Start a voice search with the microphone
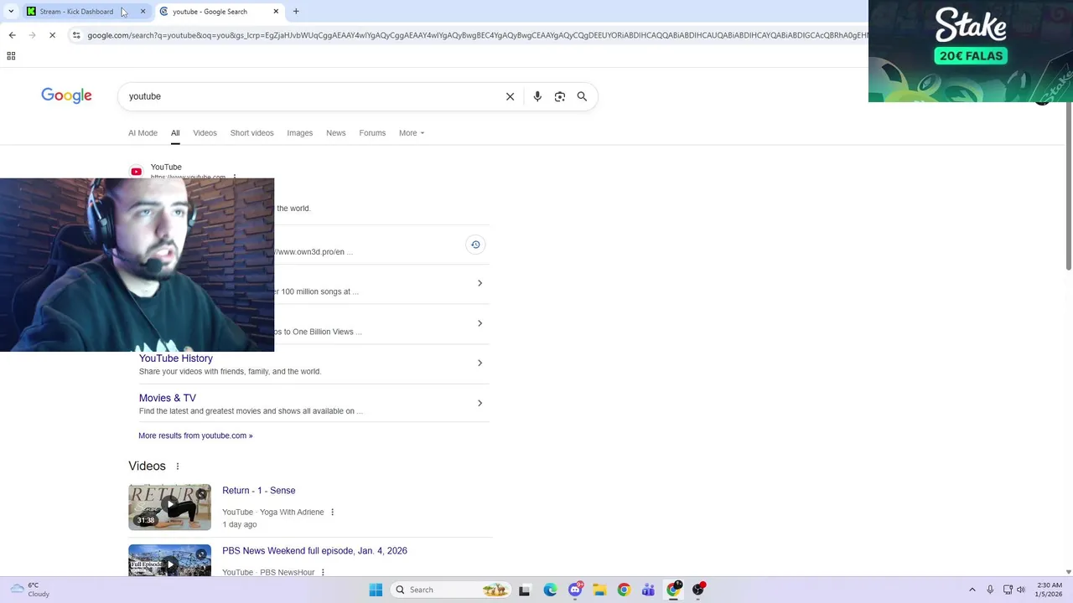Screen dimensions: 1073x603 click(x=537, y=96)
